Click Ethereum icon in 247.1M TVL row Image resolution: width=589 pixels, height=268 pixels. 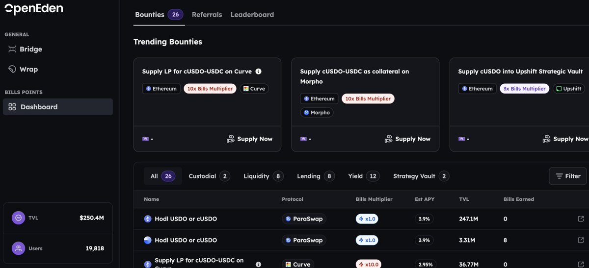pyautogui.click(x=148, y=219)
